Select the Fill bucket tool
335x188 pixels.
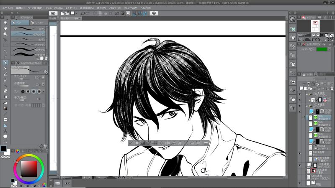(x=5, y=103)
